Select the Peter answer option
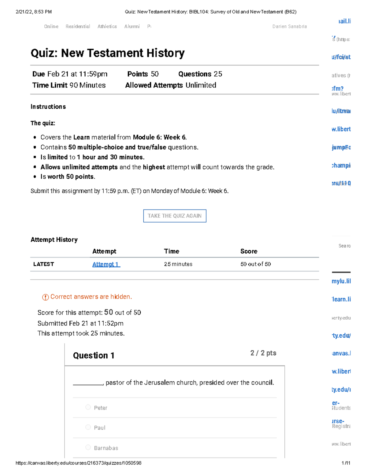 [x=88, y=407]
